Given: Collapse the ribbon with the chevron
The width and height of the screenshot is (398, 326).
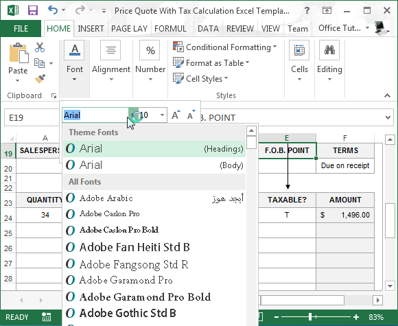Looking at the screenshot, I should coord(387,95).
